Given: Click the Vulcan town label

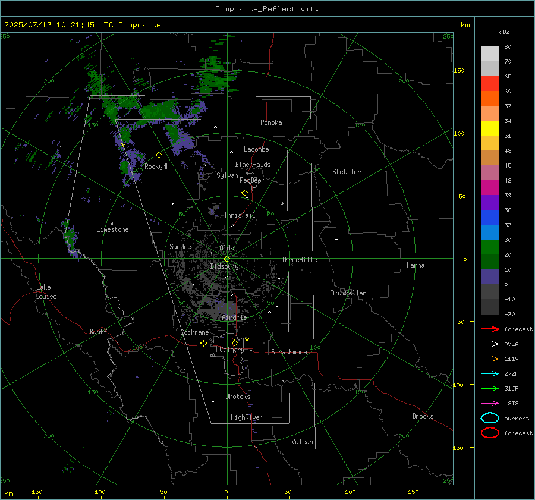Looking at the screenshot, I should pyautogui.click(x=302, y=442).
